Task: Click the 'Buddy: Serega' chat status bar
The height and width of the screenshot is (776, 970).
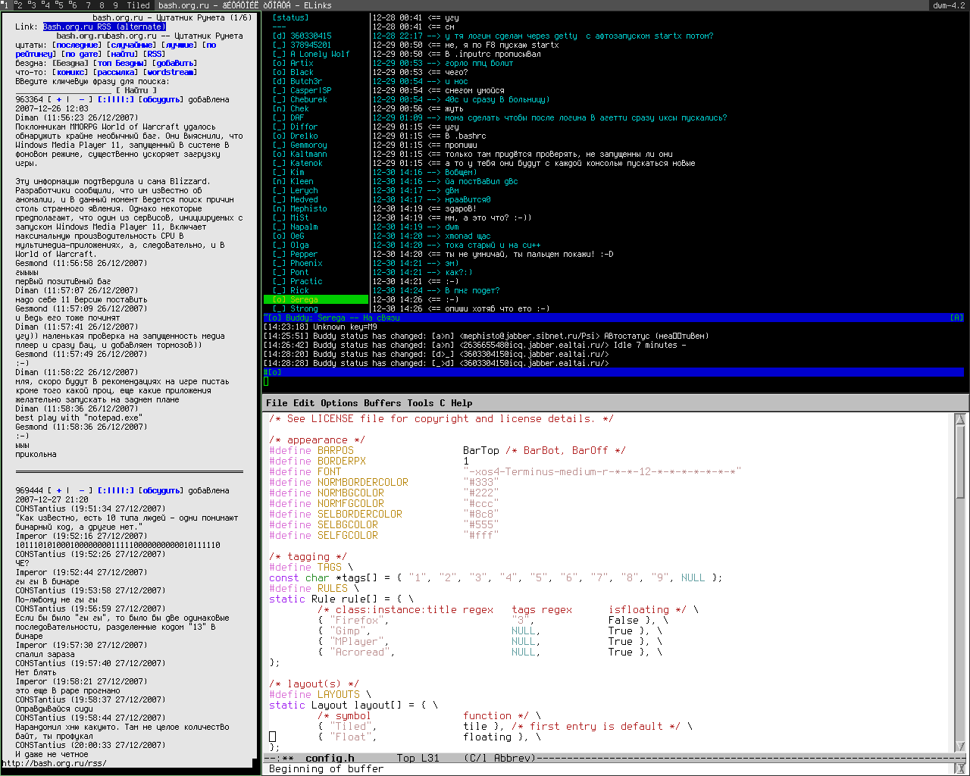Action: pyautogui.click(x=614, y=318)
